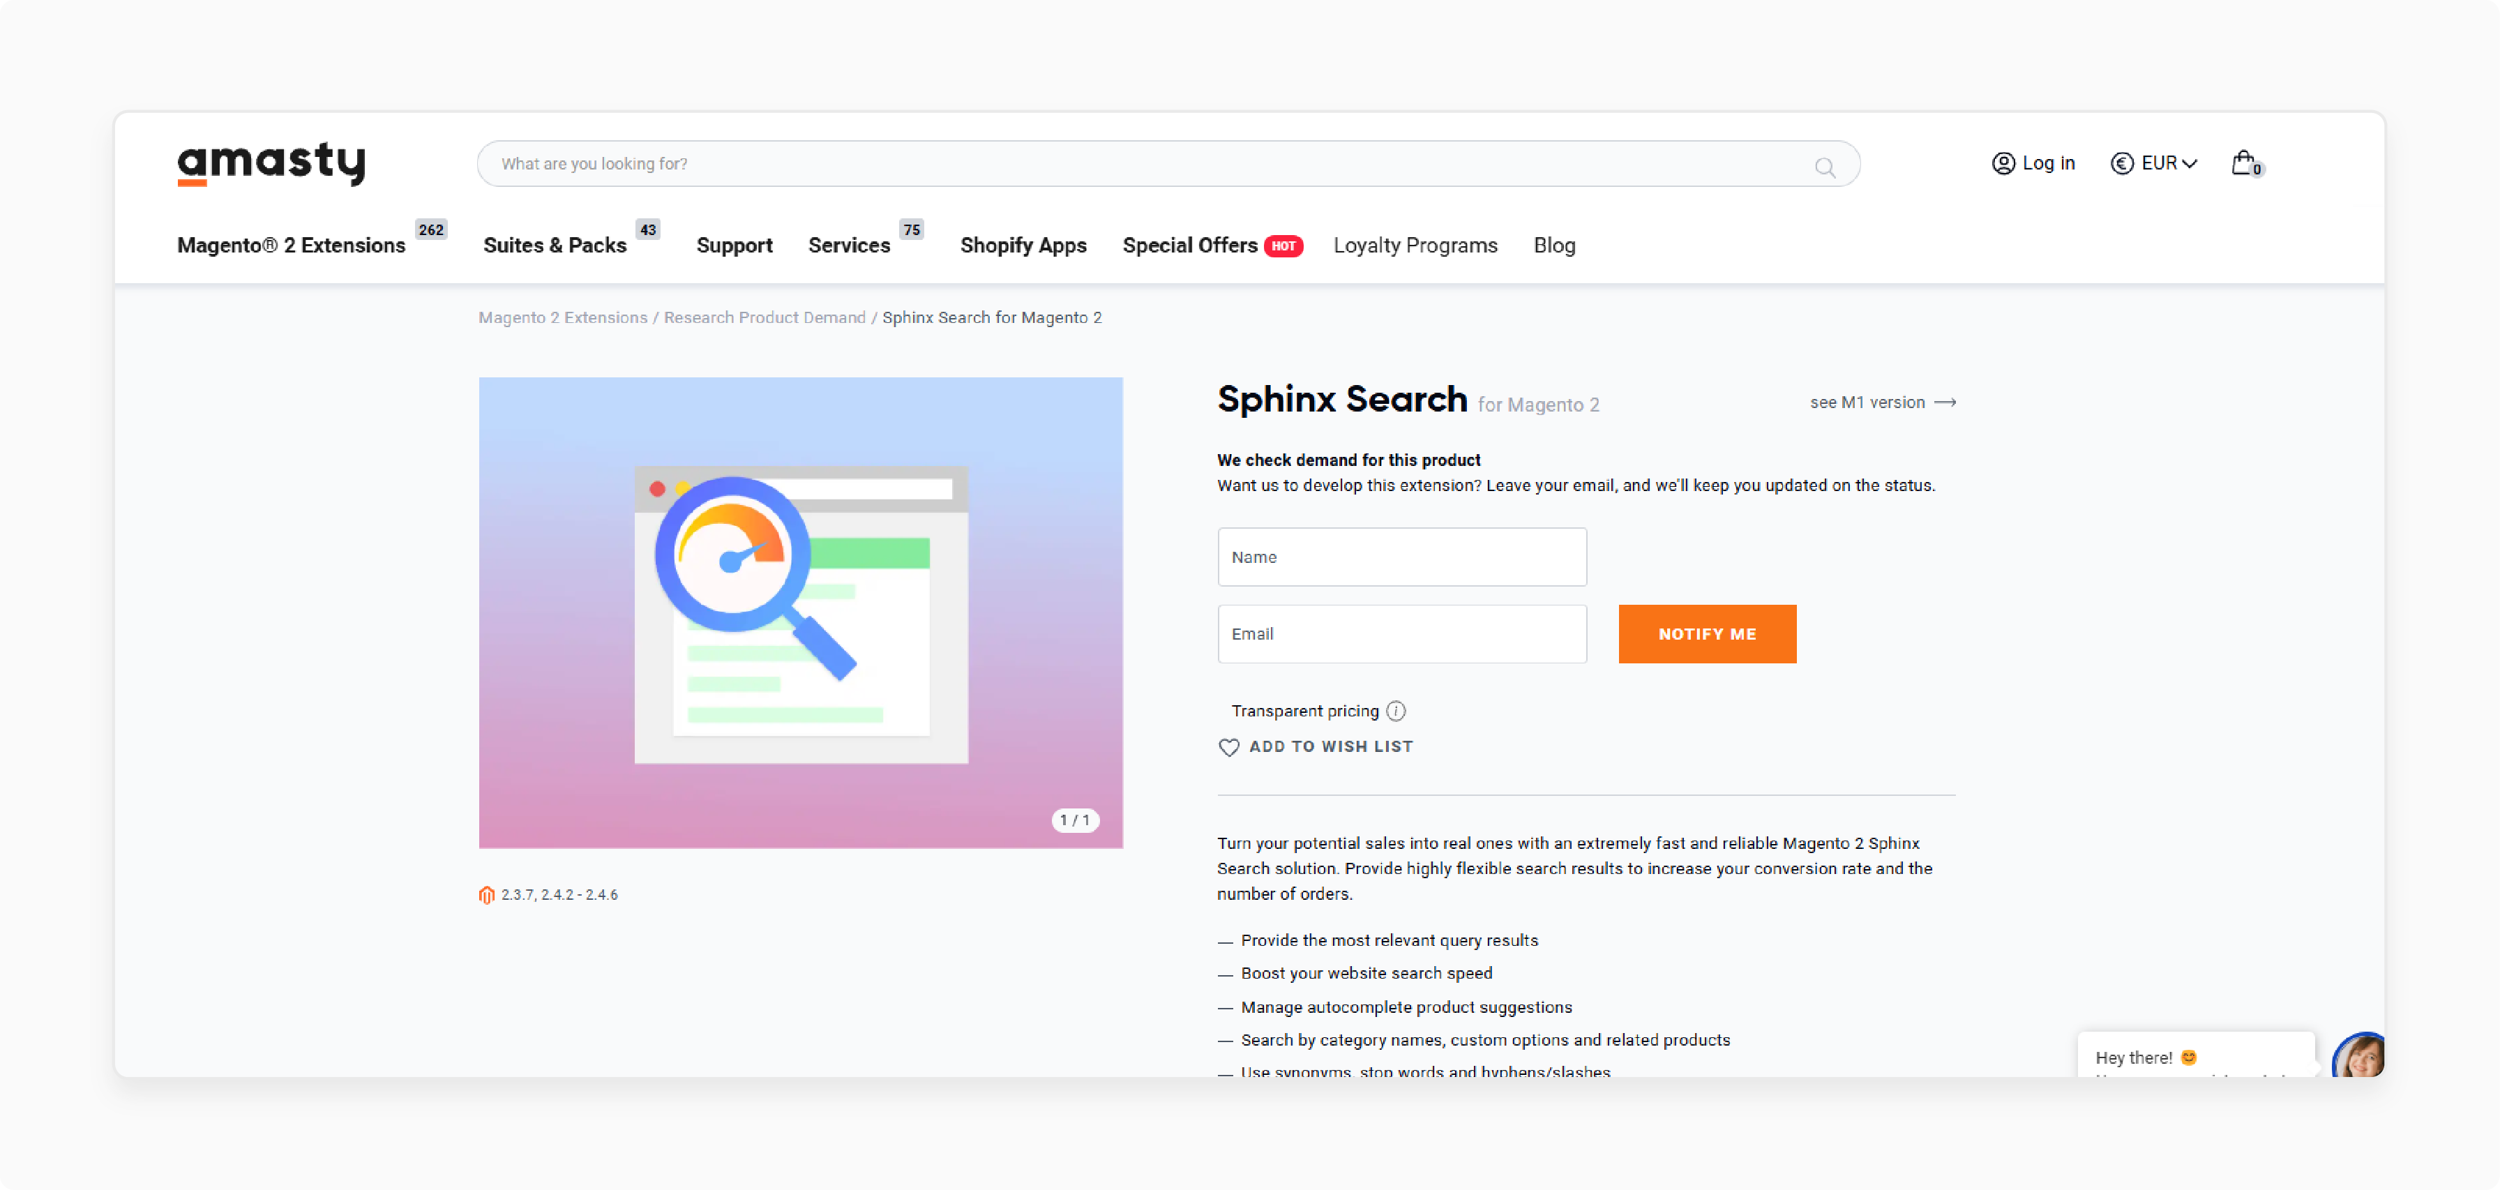Click the Sphinx Search product title

(1342, 399)
